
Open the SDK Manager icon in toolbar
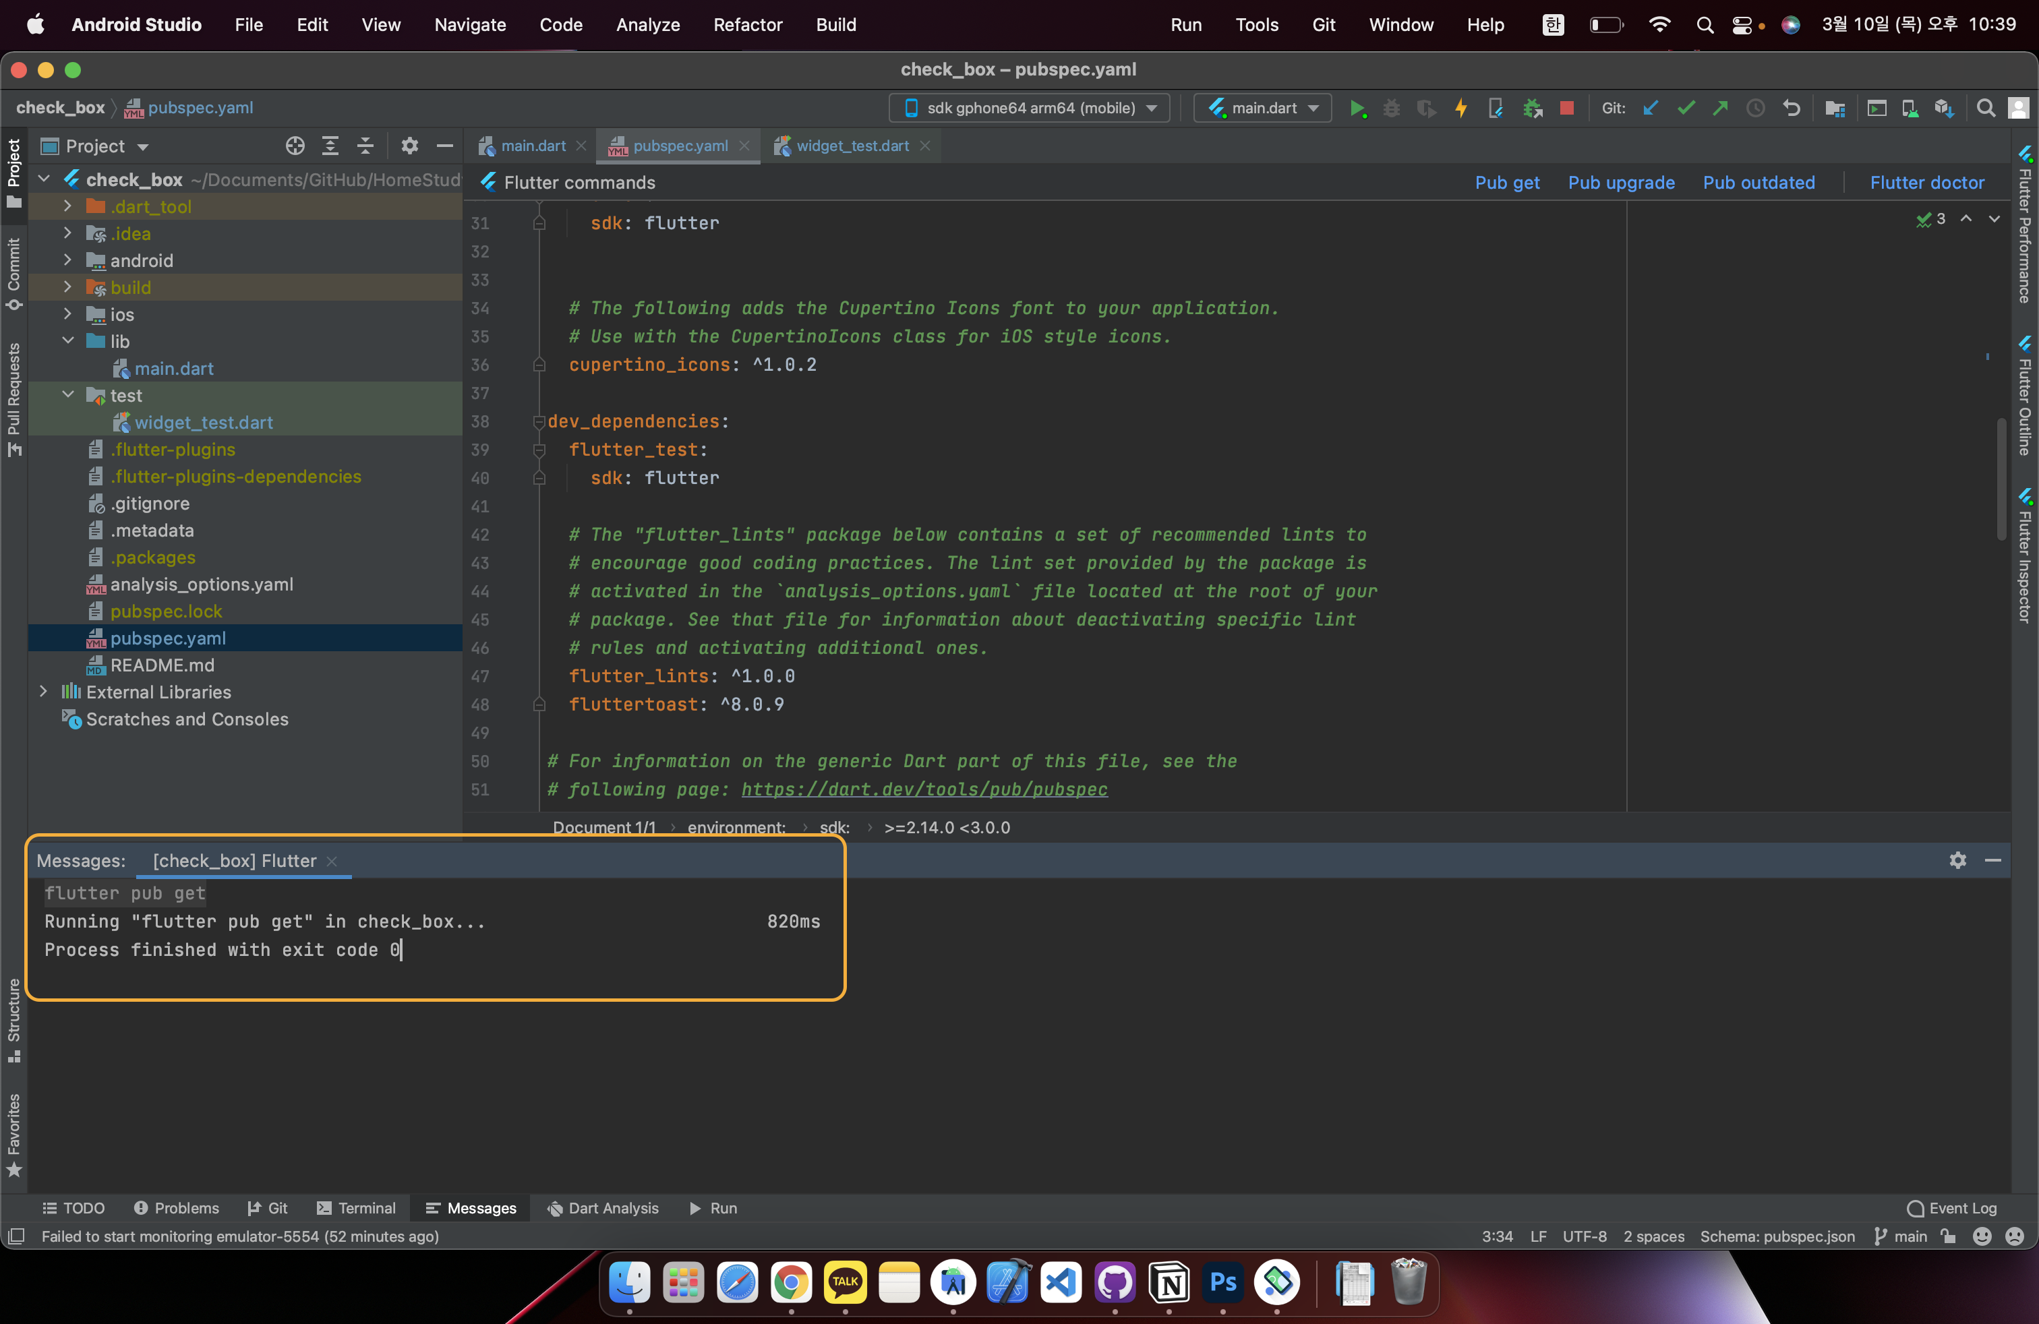(x=1943, y=108)
